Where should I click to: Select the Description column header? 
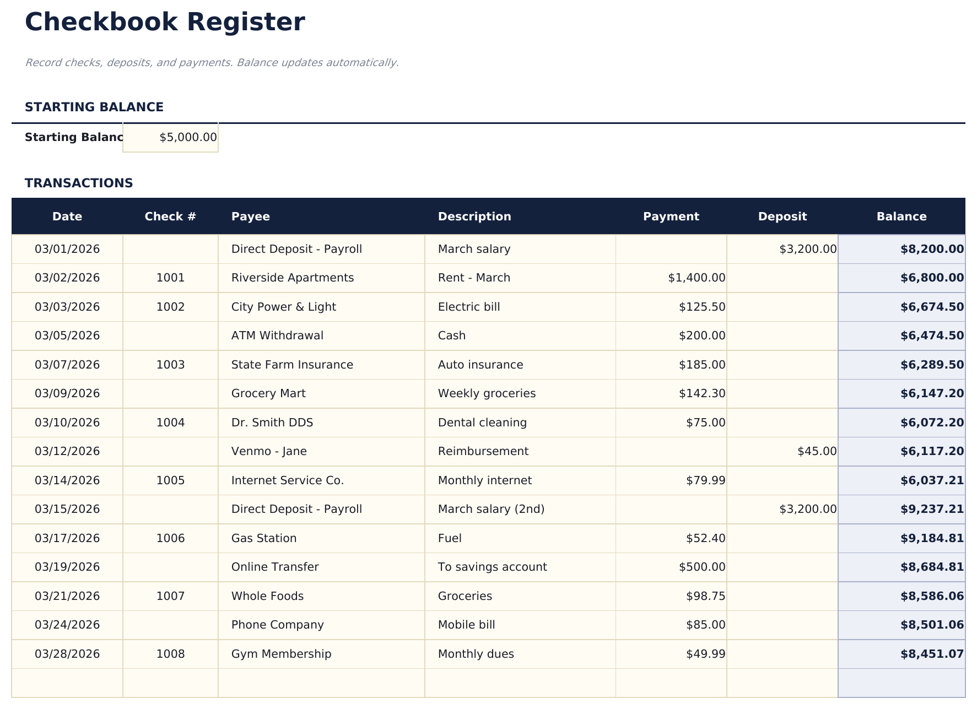(474, 216)
